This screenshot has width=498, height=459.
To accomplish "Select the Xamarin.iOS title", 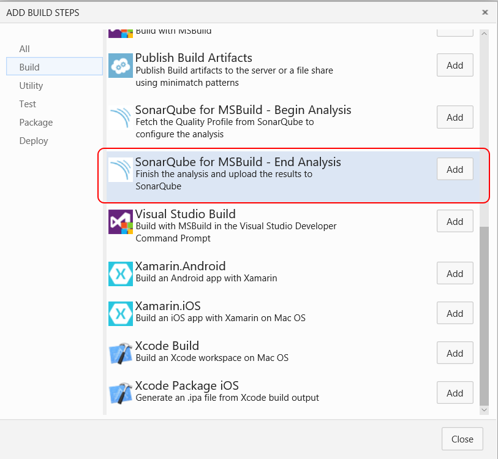I will coord(168,306).
